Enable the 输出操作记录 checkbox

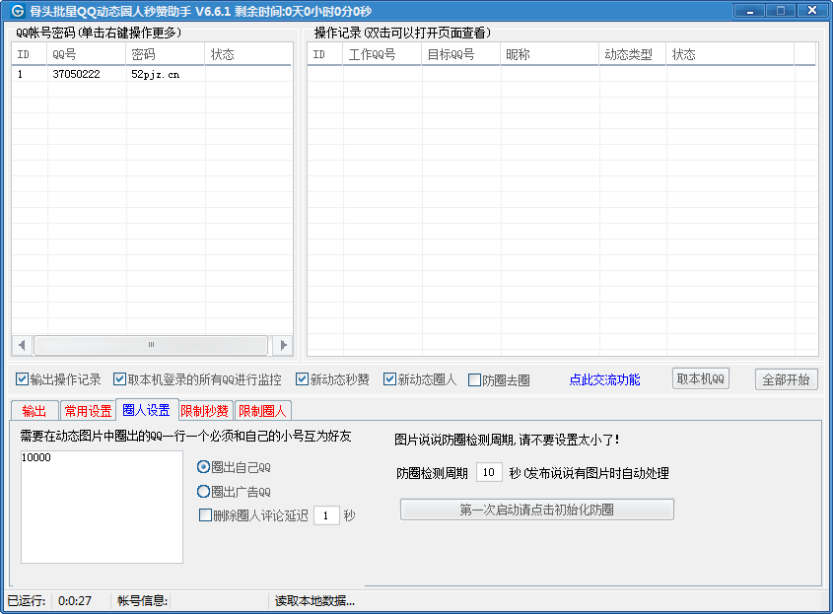23,379
